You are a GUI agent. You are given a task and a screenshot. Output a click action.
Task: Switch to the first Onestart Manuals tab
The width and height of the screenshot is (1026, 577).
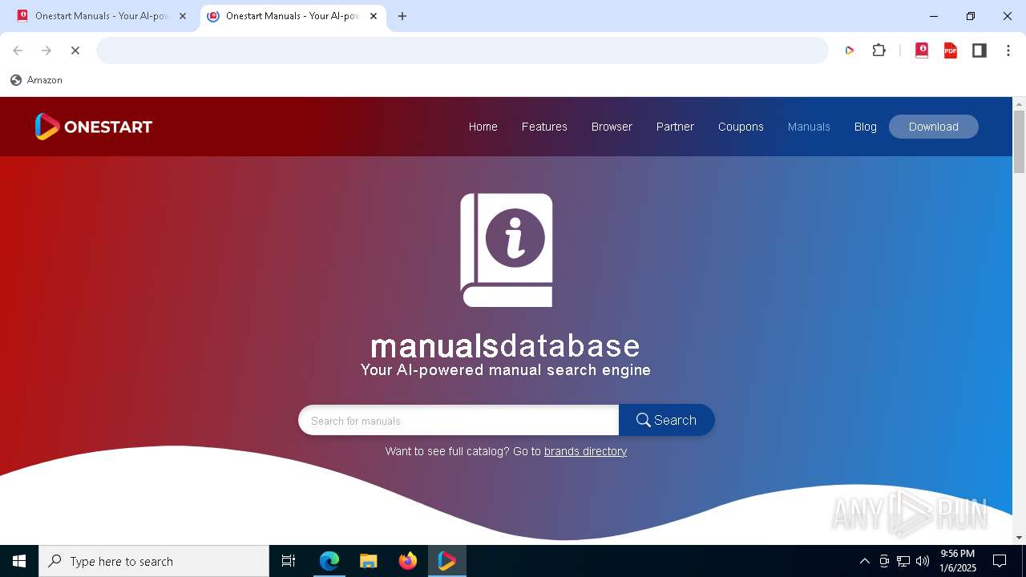tap(101, 16)
